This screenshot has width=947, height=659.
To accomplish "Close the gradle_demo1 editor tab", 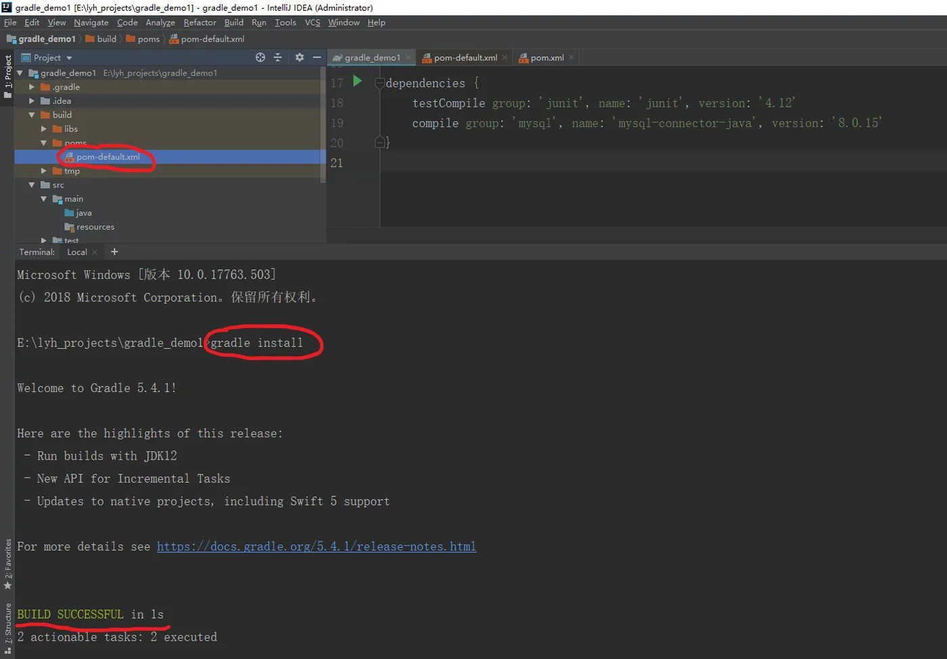I will (408, 57).
